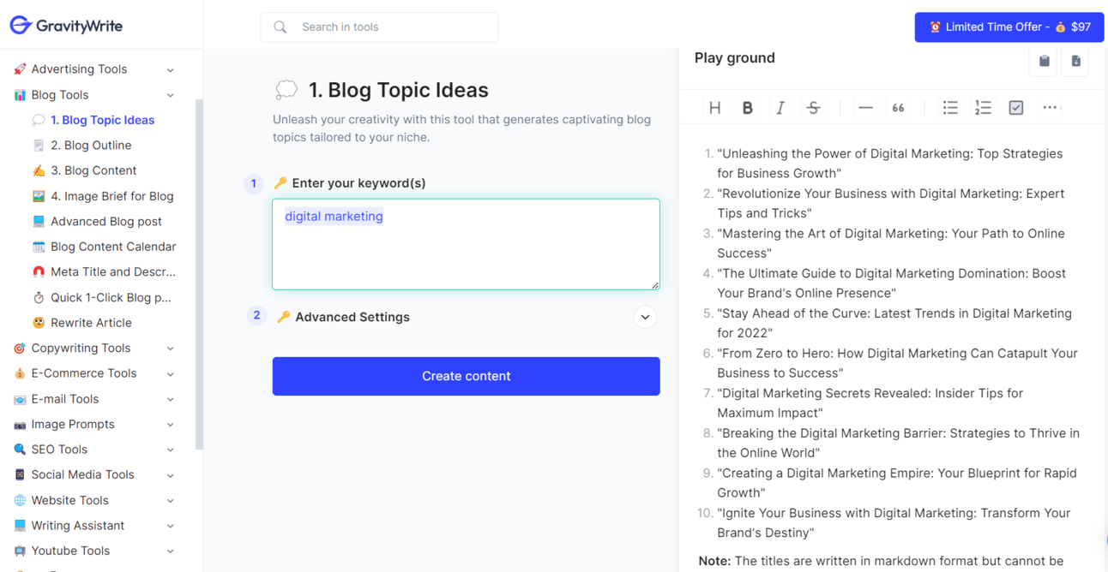Insert a numbered list
1108x572 pixels.
point(983,108)
